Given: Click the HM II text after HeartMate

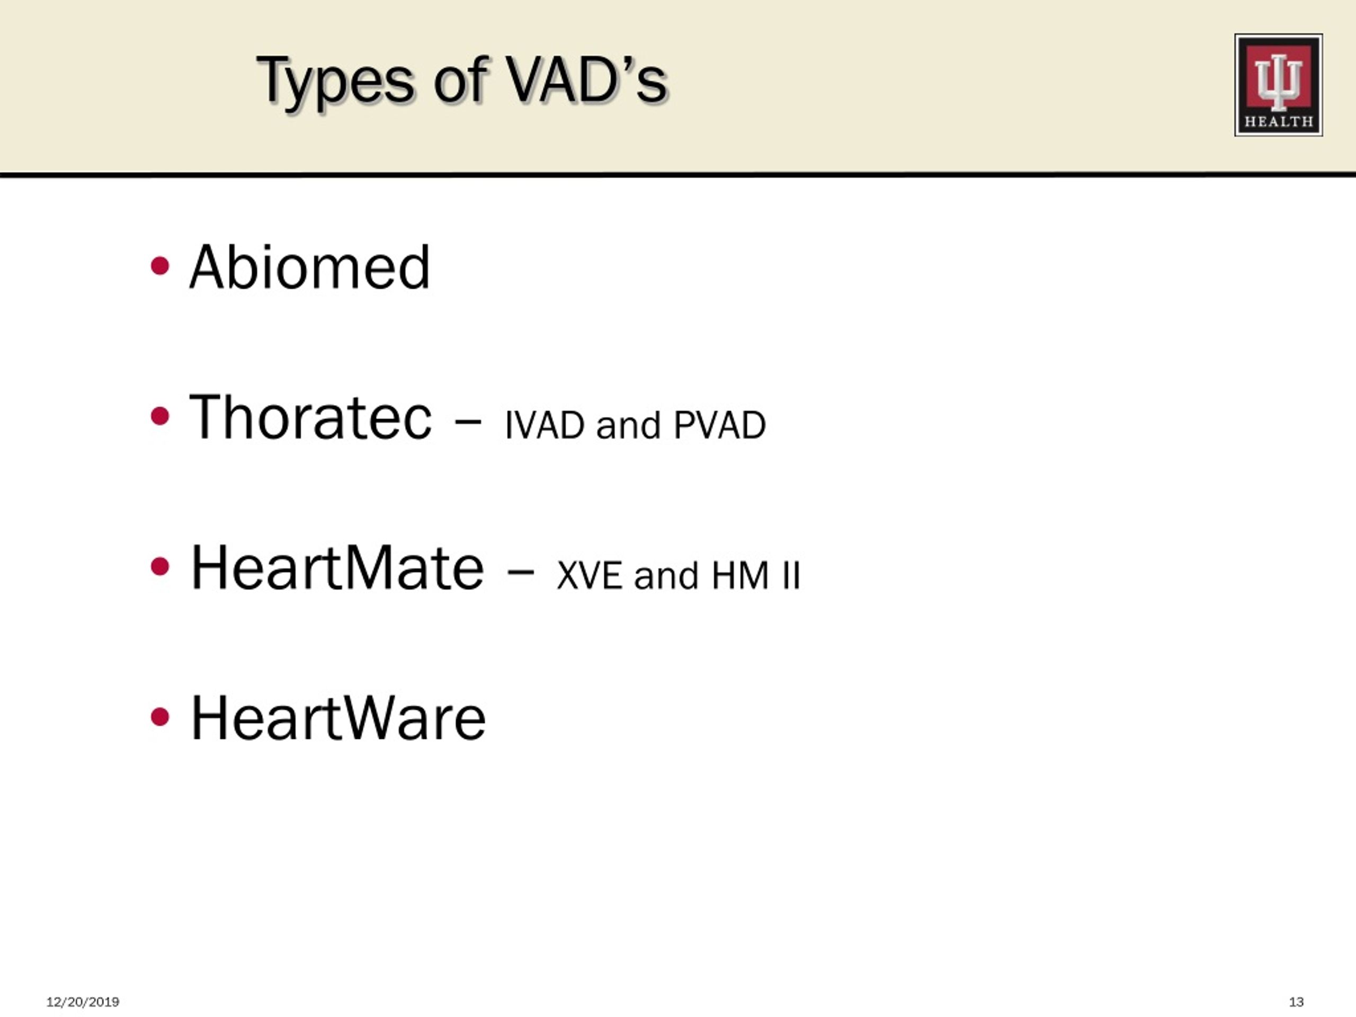Looking at the screenshot, I should [756, 576].
